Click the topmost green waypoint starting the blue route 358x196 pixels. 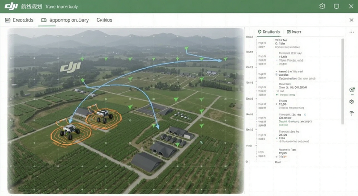pyautogui.click(x=187, y=48)
